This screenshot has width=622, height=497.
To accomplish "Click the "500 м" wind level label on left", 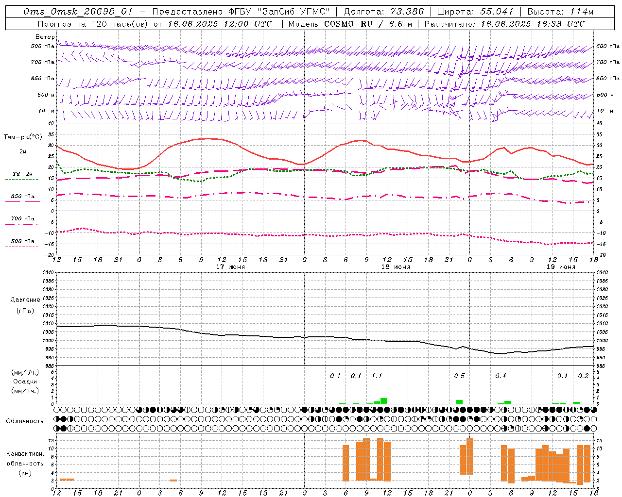I will point(46,95).
